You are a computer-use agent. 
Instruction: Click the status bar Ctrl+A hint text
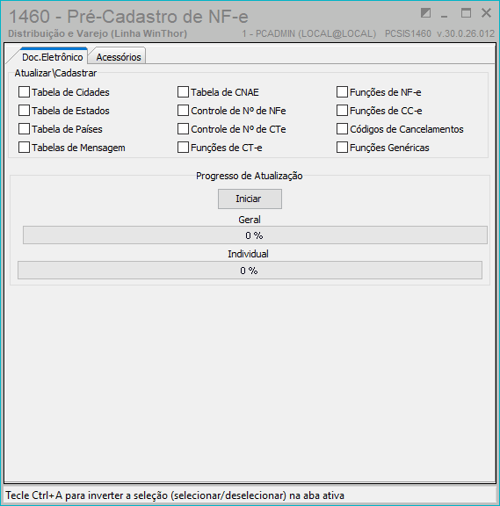175,495
